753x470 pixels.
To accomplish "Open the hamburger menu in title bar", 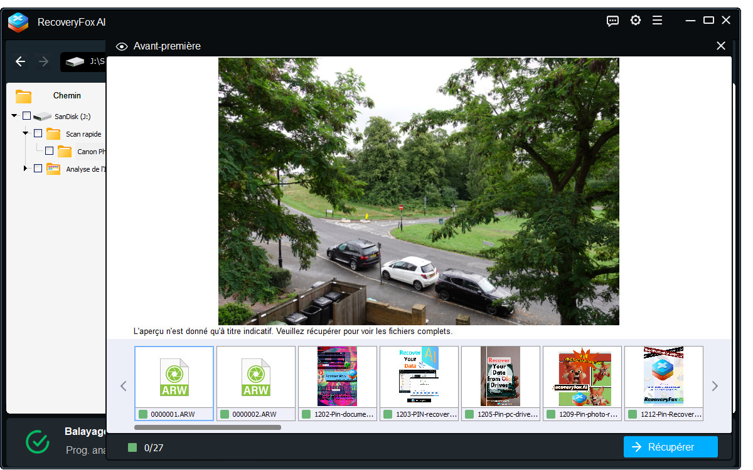I will pyautogui.click(x=657, y=21).
